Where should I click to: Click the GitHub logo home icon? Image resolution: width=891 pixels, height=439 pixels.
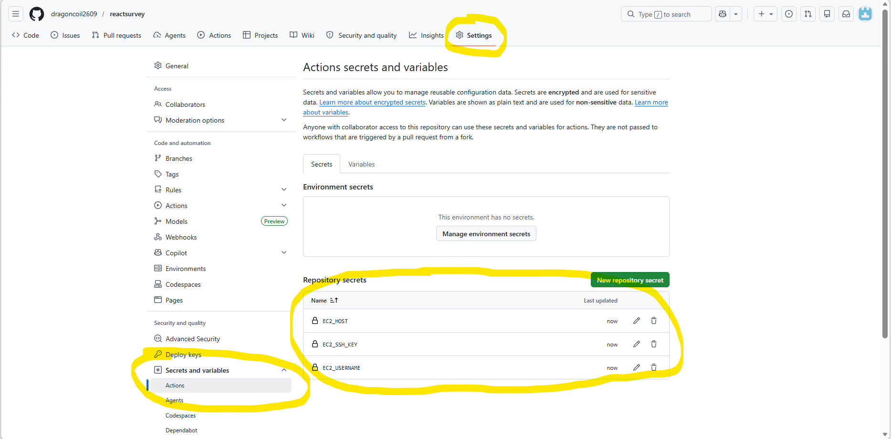37,14
